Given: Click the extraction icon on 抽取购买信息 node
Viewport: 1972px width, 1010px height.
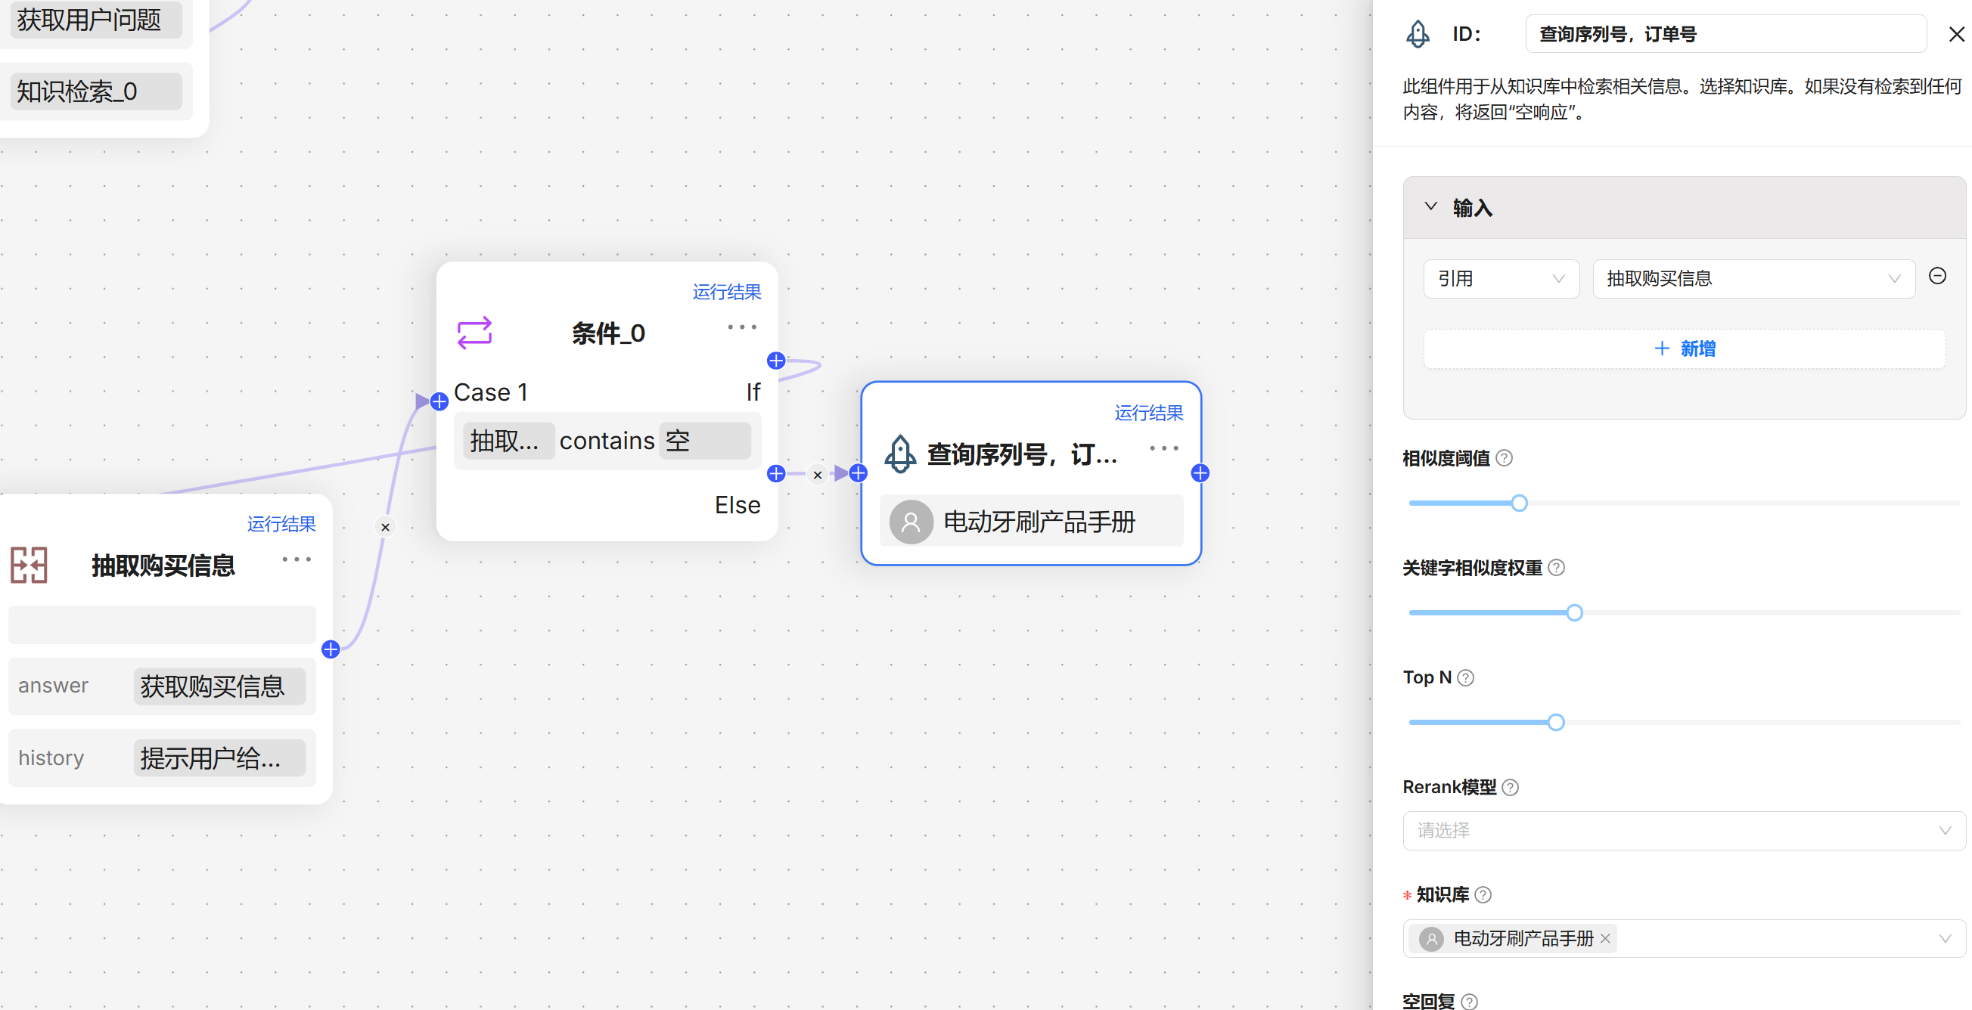Looking at the screenshot, I should click(29, 565).
